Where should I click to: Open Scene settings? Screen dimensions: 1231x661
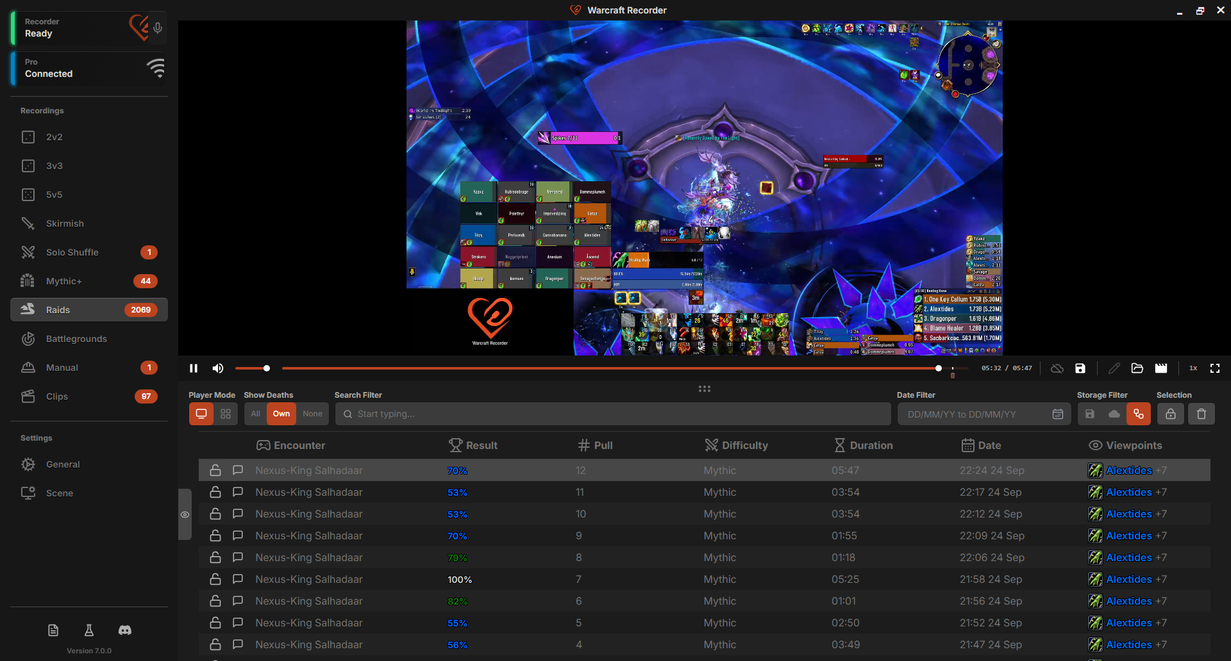(89, 493)
